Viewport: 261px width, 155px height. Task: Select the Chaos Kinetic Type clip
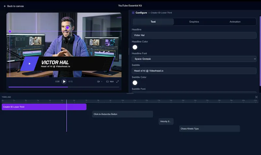pyautogui.click(x=209, y=129)
